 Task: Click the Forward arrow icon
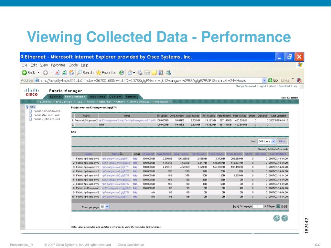coord(45,73)
